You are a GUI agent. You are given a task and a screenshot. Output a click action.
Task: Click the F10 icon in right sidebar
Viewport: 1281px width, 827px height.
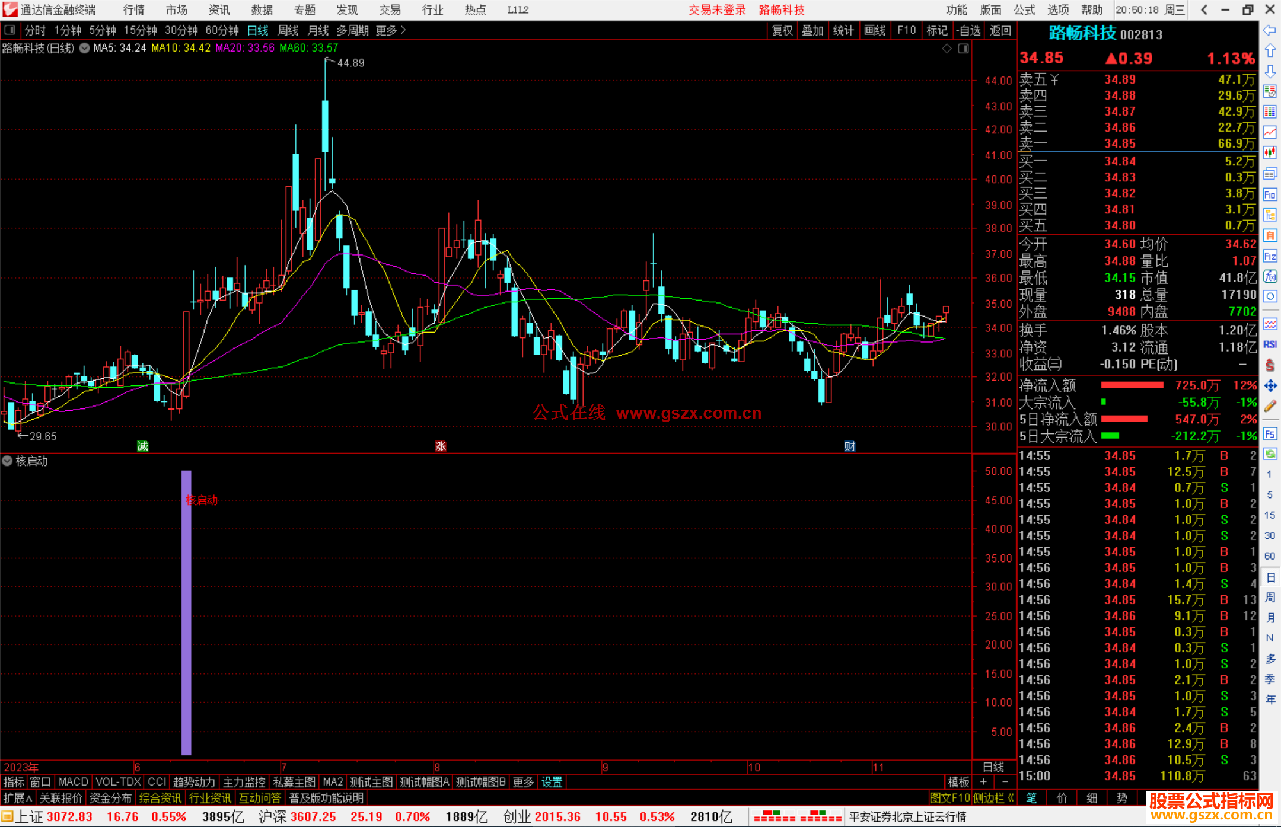pyautogui.click(x=1270, y=195)
